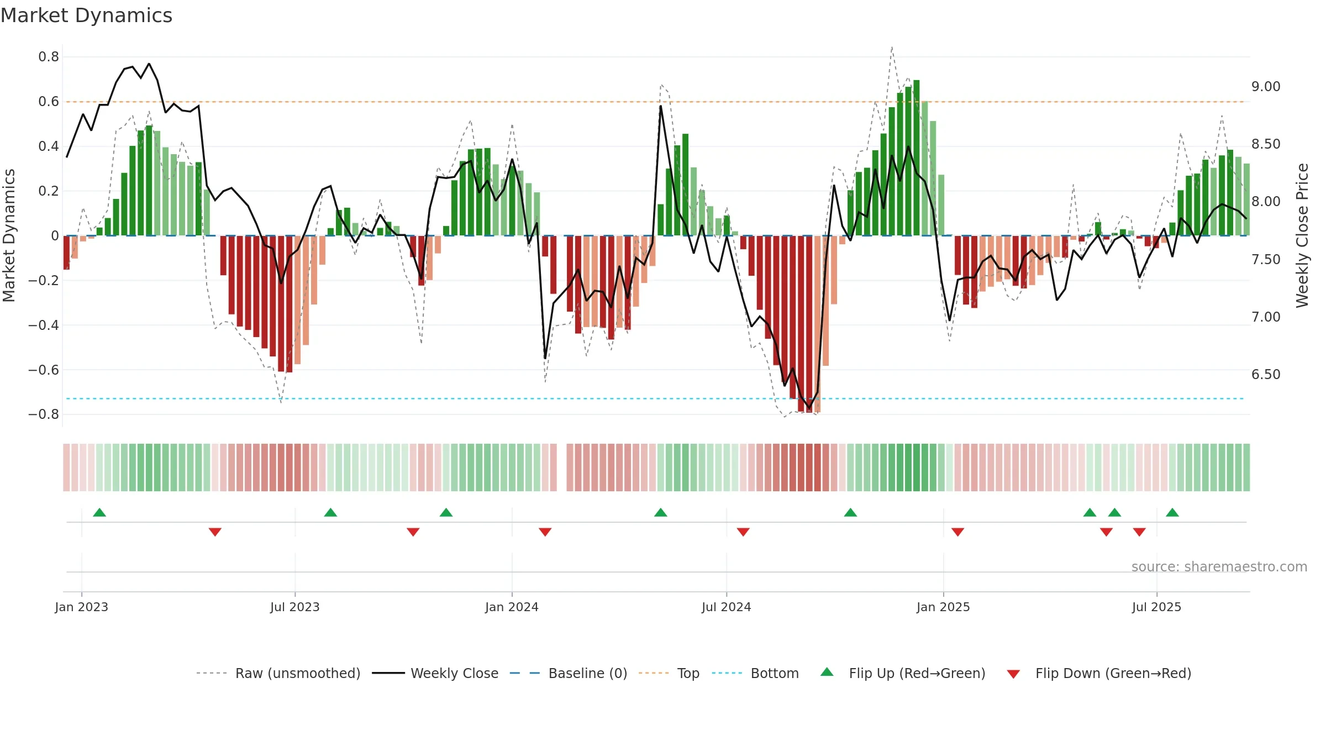This screenshot has height=746, width=1326.
Task: Toggle the Bottom legend entry
Action: pos(755,673)
